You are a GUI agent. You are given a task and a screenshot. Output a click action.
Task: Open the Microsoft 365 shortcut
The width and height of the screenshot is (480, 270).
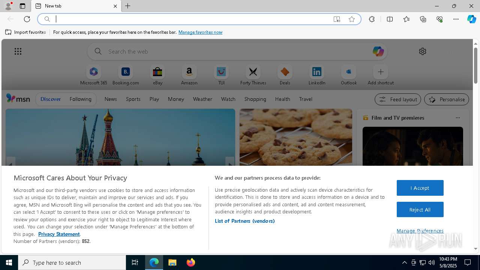[94, 75]
